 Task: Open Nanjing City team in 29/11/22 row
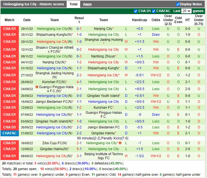point(103,29)
